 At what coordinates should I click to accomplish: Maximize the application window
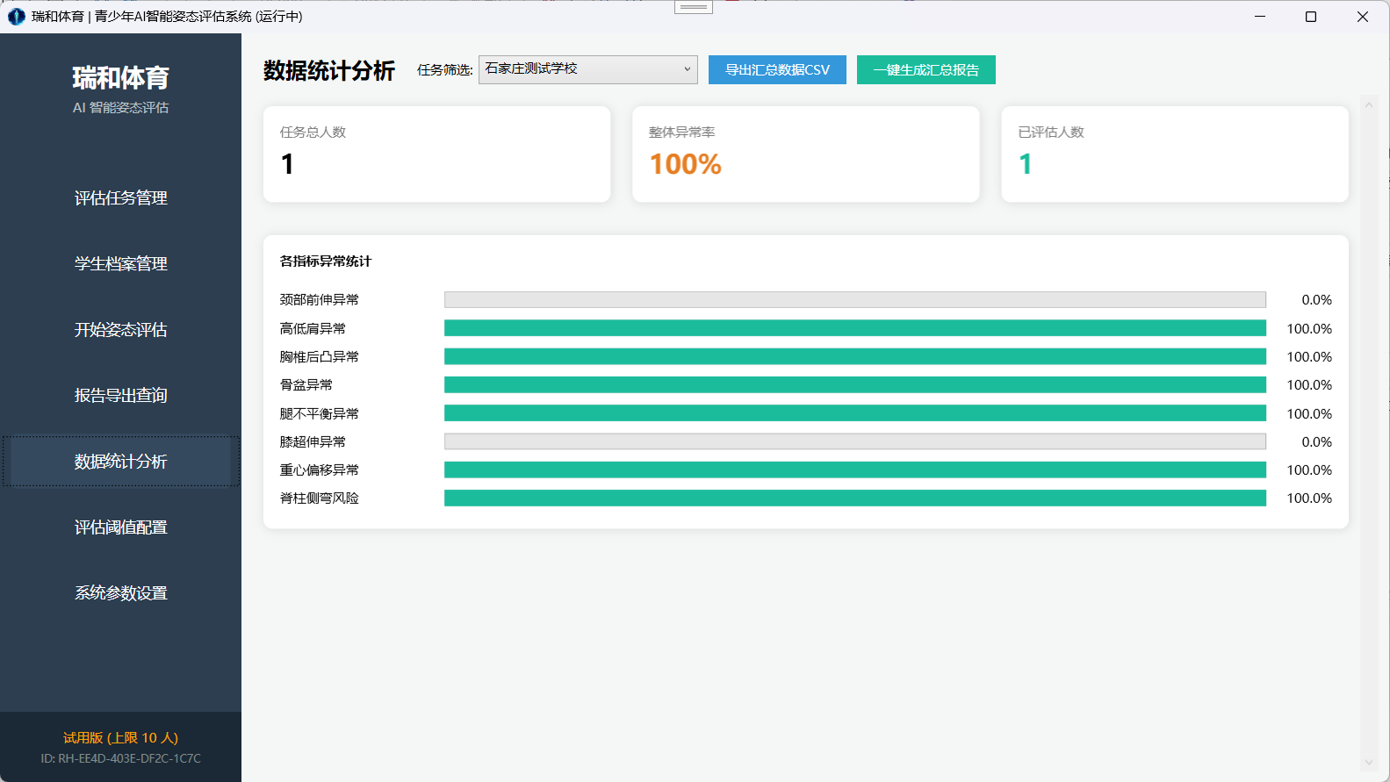(x=1311, y=17)
